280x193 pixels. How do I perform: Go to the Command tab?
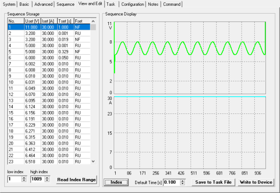(x=172, y=4)
